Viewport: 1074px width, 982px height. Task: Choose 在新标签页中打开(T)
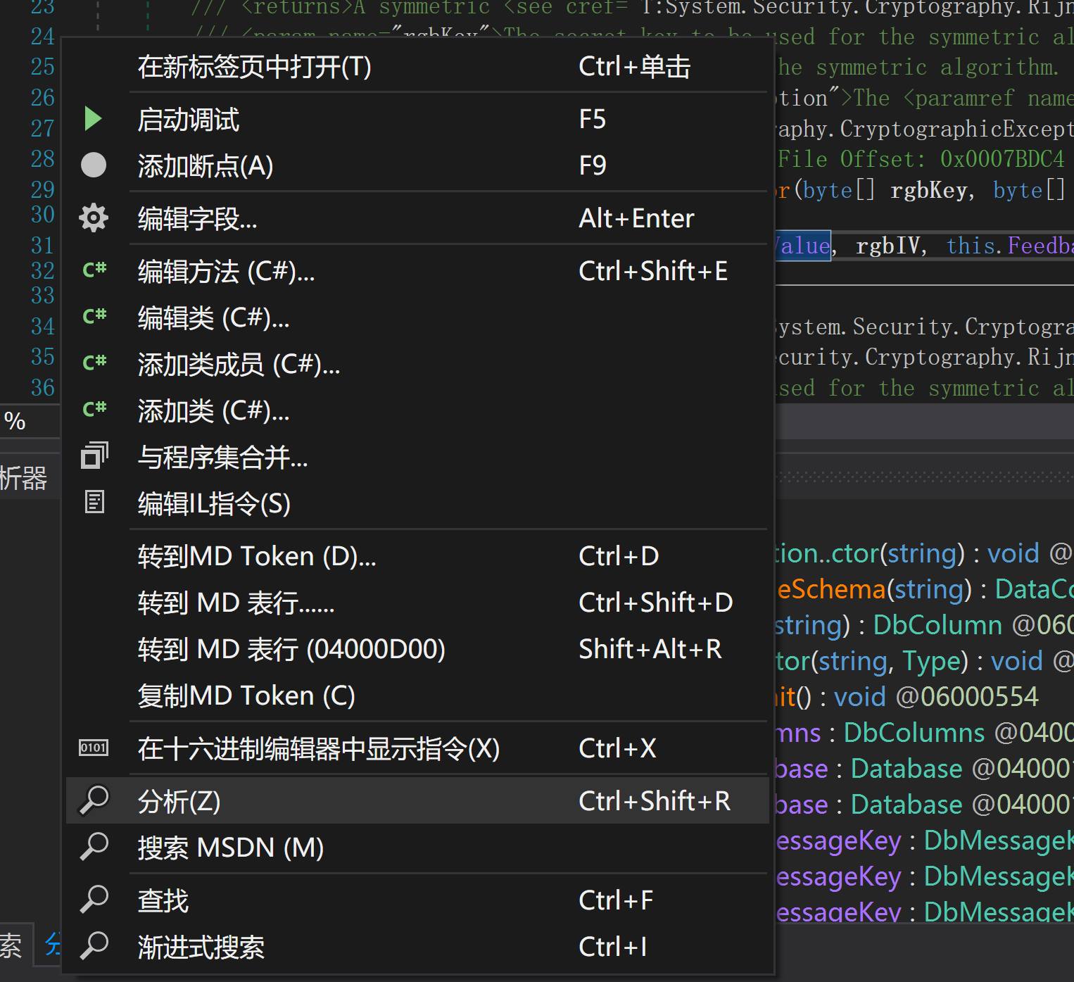(417, 67)
